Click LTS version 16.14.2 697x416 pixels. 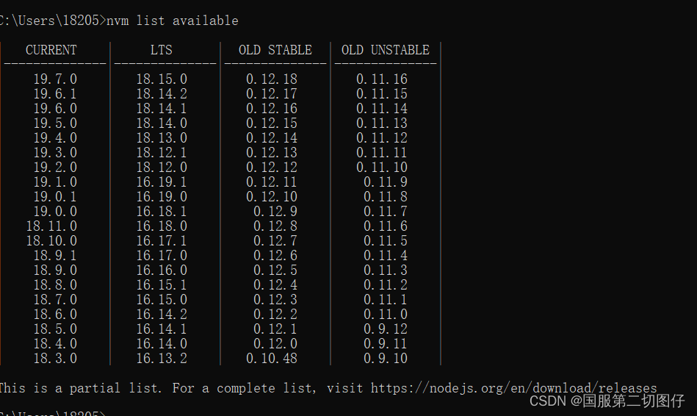pyautogui.click(x=162, y=314)
